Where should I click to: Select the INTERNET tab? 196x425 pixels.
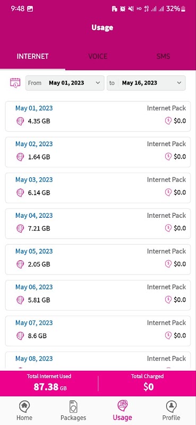click(x=32, y=56)
